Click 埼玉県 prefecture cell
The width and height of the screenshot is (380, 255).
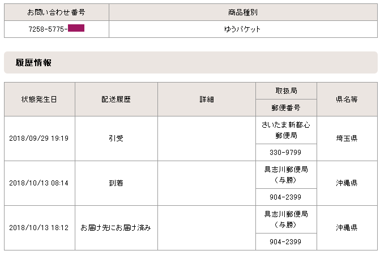347,139
